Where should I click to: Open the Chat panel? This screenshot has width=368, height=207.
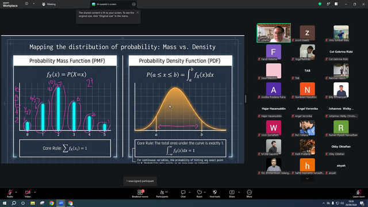pos(183,194)
